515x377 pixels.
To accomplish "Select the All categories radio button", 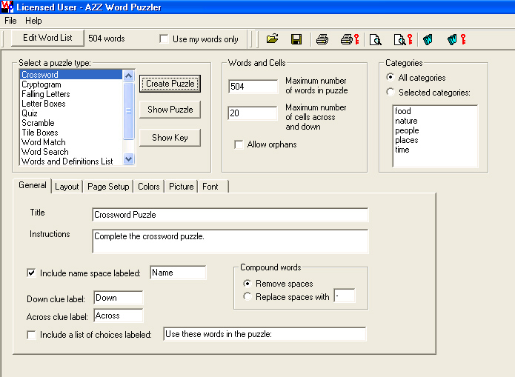I will pos(391,77).
